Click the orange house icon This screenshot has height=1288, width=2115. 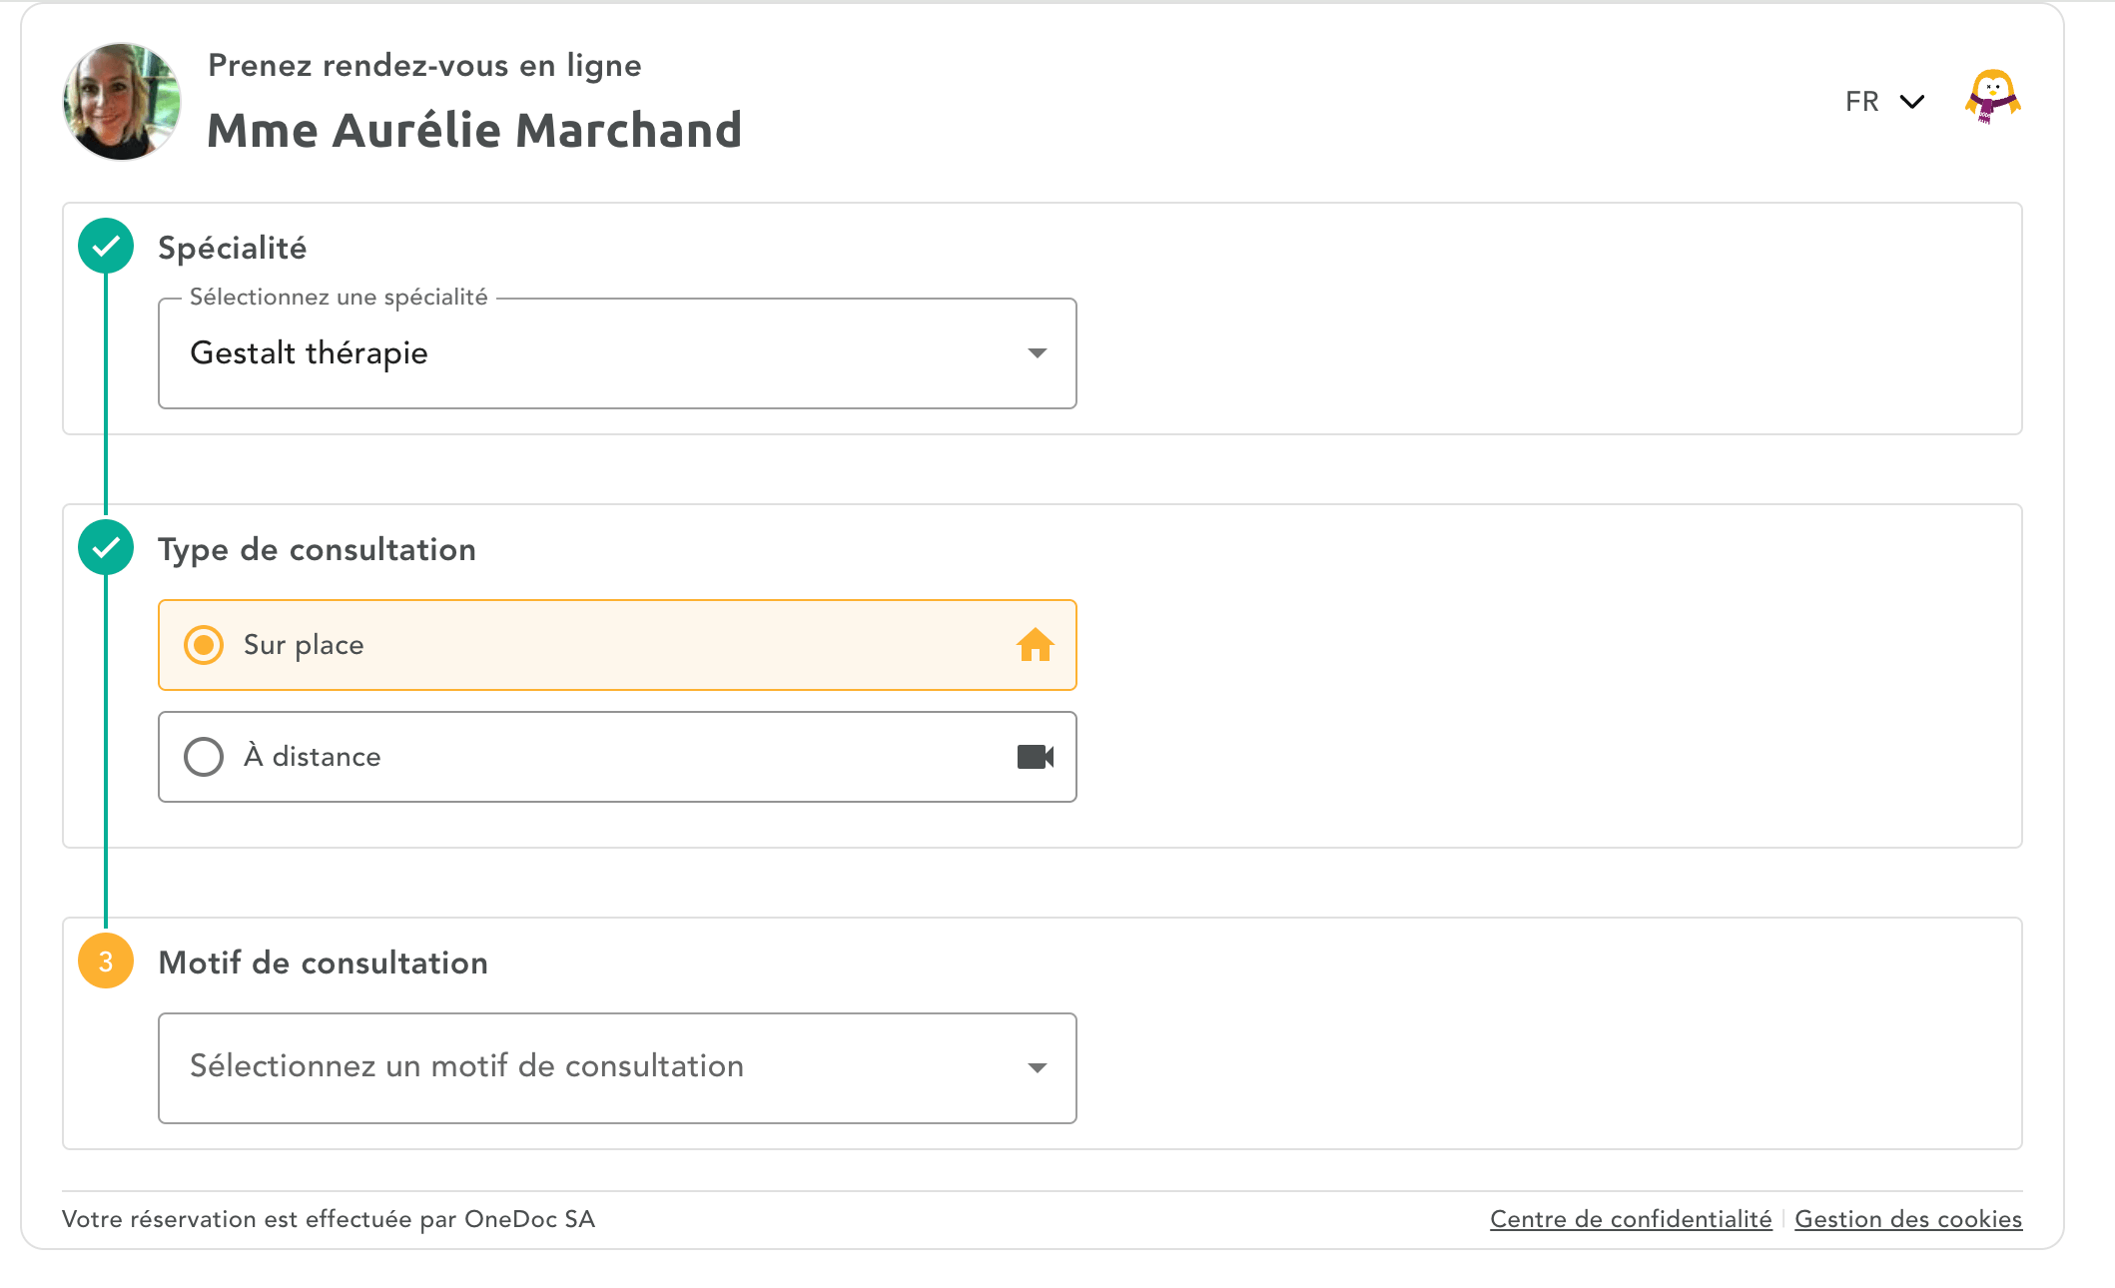point(1035,645)
